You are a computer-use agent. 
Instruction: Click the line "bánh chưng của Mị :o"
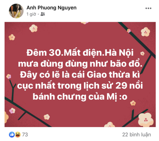click(x=80, y=96)
